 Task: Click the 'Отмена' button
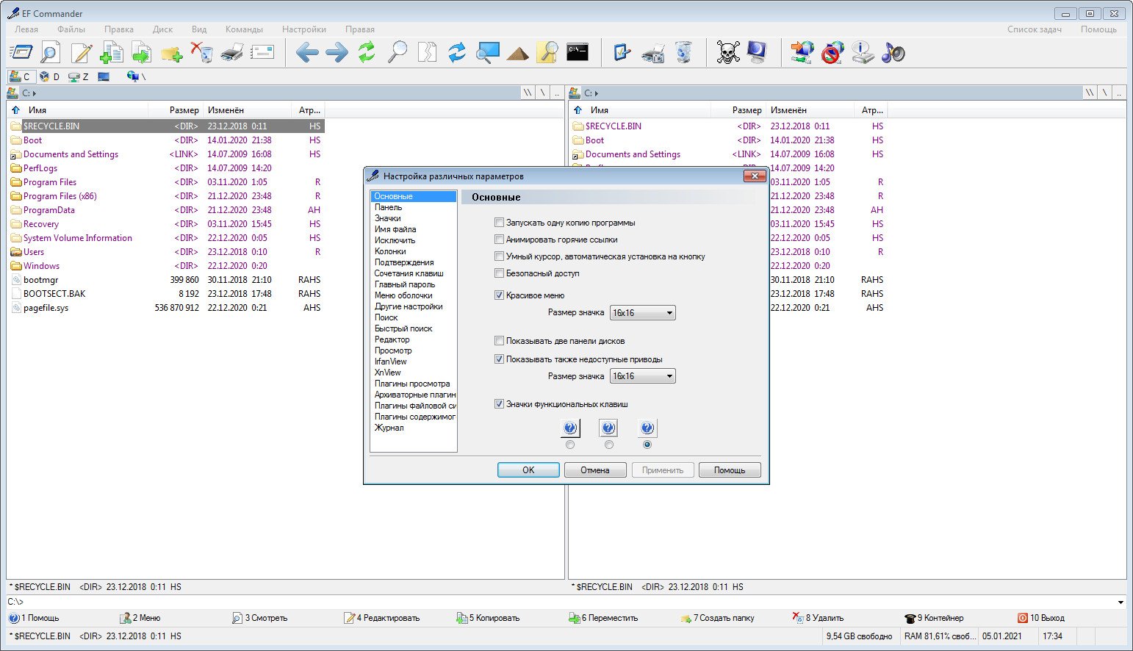coord(595,470)
